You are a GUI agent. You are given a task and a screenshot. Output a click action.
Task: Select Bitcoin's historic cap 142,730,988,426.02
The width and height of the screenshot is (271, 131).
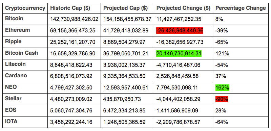pos(74,19)
